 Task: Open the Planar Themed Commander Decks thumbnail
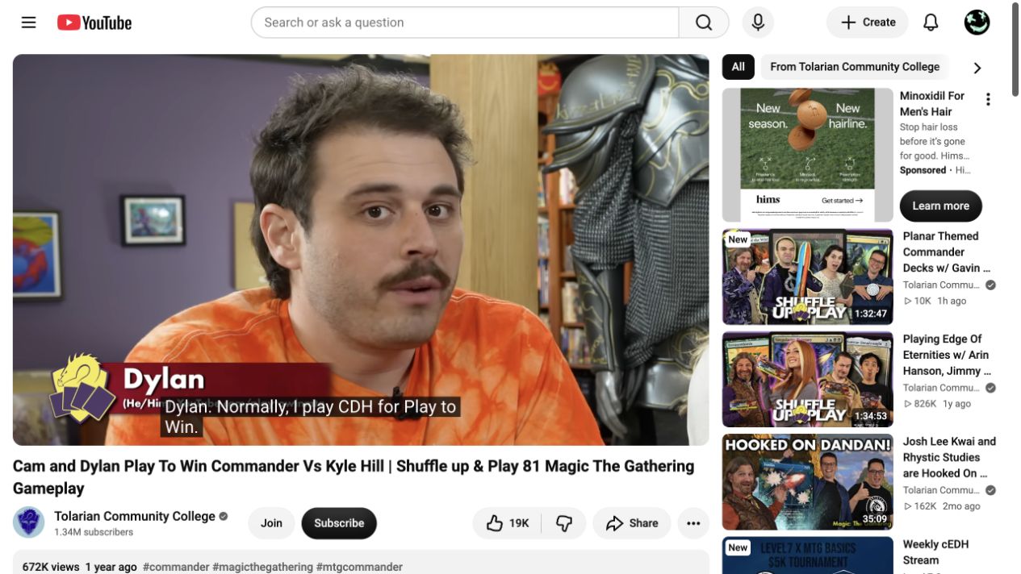807,277
